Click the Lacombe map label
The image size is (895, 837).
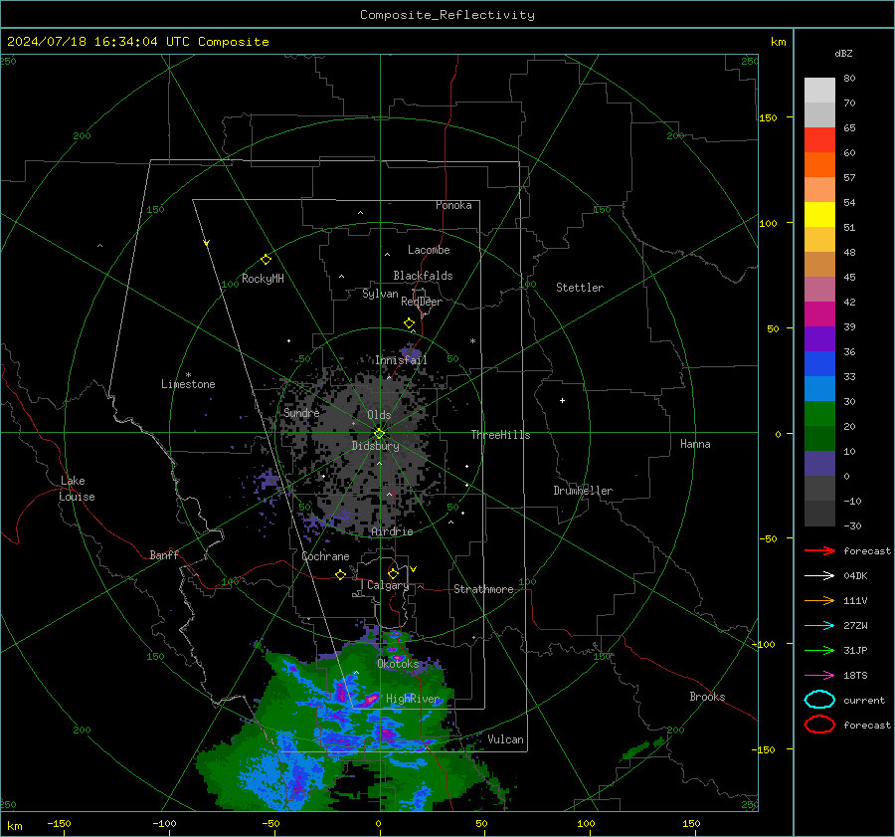pyautogui.click(x=429, y=250)
